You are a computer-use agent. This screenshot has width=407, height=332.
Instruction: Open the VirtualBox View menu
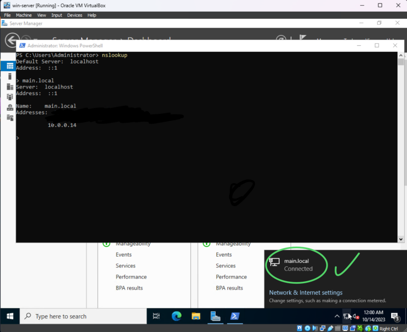click(x=41, y=15)
